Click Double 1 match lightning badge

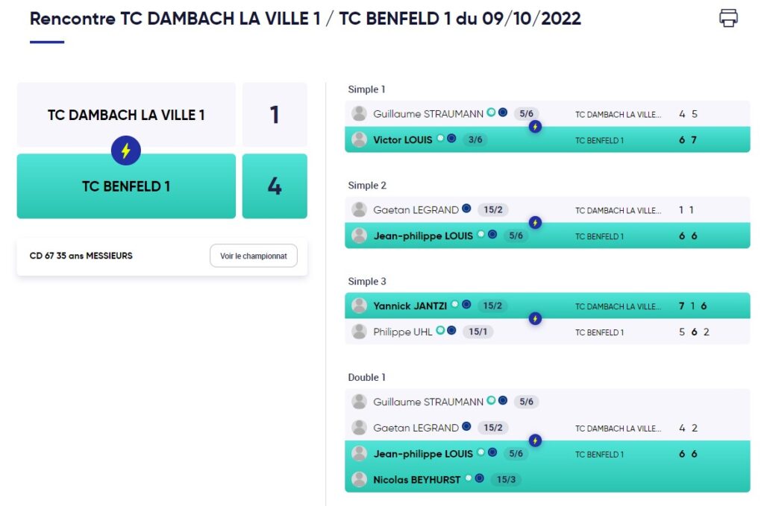coord(535,440)
